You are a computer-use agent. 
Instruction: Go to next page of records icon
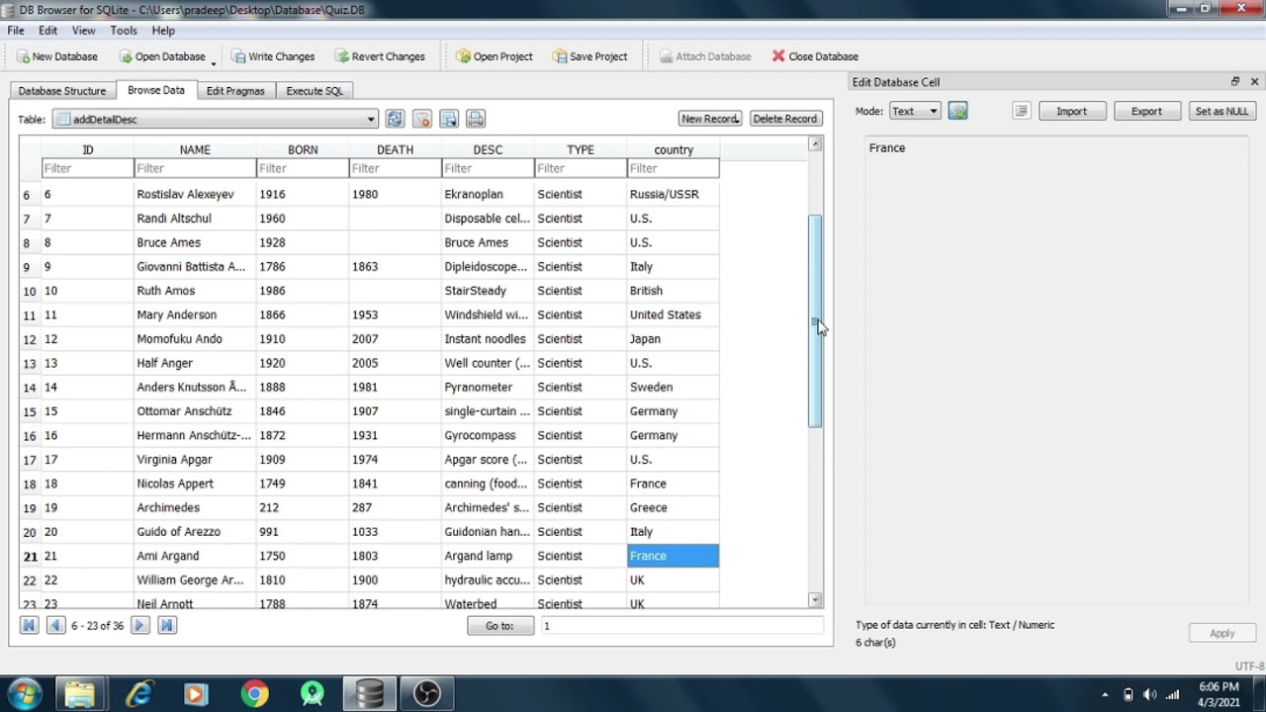point(139,625)
